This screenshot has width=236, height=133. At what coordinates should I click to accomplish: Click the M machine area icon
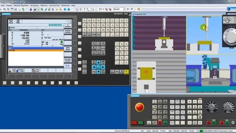point(11,21)
